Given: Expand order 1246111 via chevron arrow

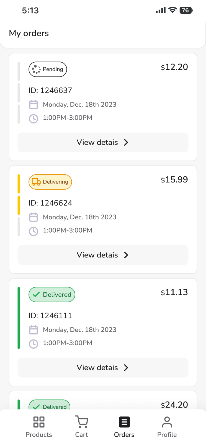Looking at the screenshot, I should pos(126,368).
